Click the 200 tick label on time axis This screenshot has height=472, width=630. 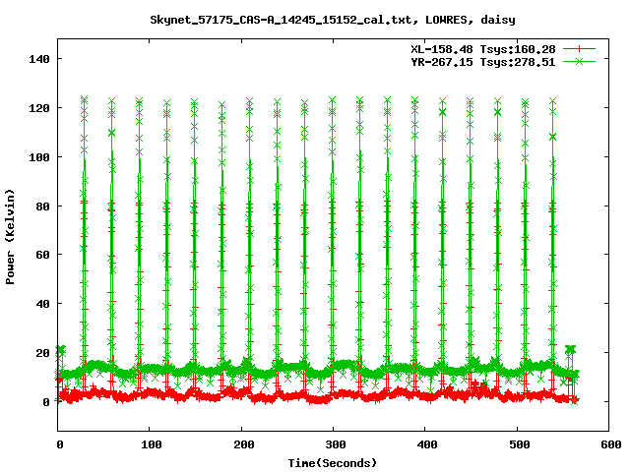[242, 445]
